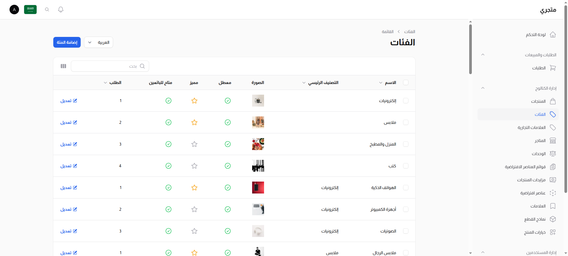Viewport: 568px width, 256px height.
Task: Click the orders shopping cart icon
Action: click(553, 68)
